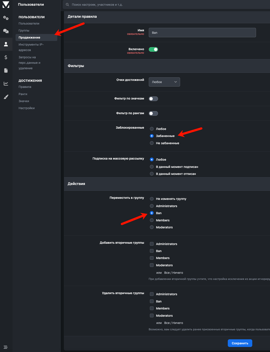Select 'Не забаненные' radio option
This screenshot has width=270, height=352.
point(152,143)
